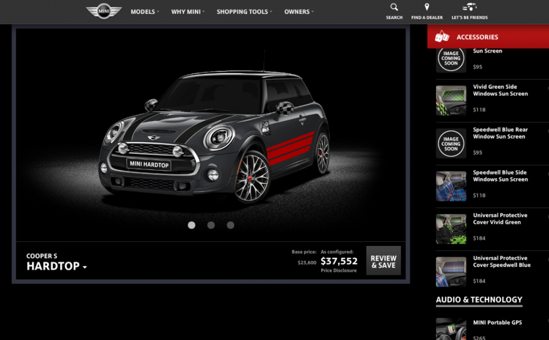Click the $265 MINI Portable GPS price
549x340 pixels.
click(479, 338)
